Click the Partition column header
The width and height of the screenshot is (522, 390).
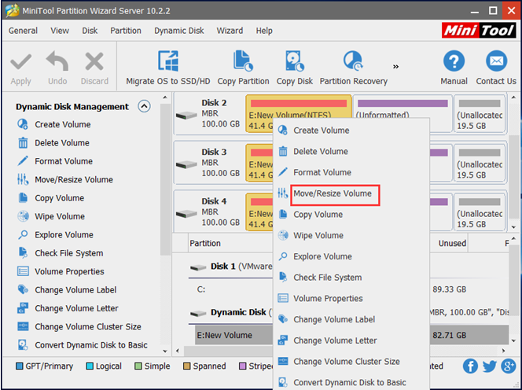(205, 244)
